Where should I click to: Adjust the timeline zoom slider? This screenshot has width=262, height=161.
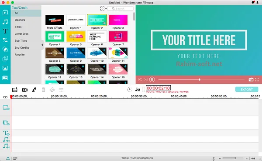(233, 158)
